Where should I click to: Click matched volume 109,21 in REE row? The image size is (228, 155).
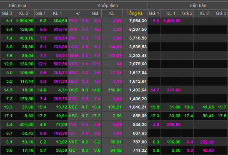click(x=115, y=107)
